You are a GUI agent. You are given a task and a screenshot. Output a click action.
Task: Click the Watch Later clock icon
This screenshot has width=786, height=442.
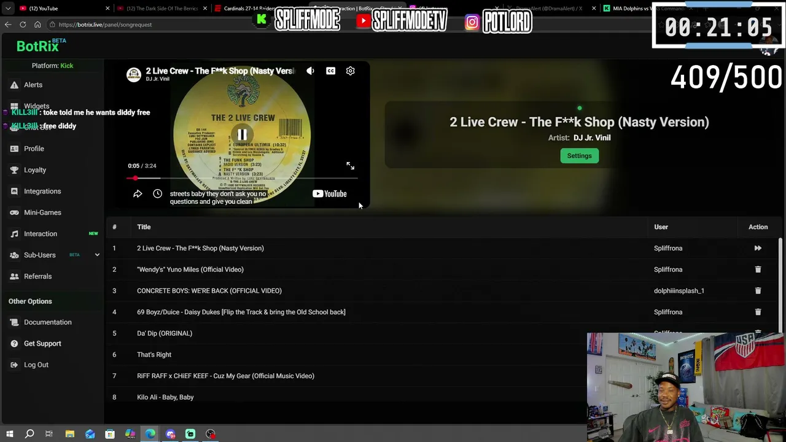(x=157, y=194)
